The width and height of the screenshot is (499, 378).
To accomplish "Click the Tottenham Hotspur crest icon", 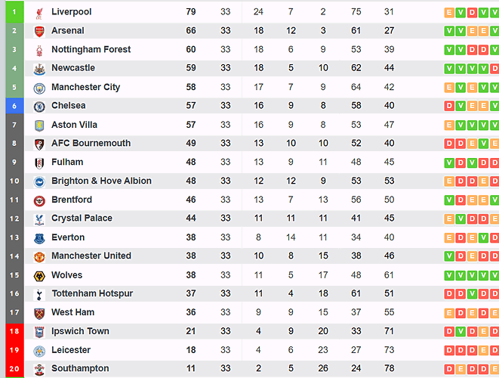I will pos(39,295).
